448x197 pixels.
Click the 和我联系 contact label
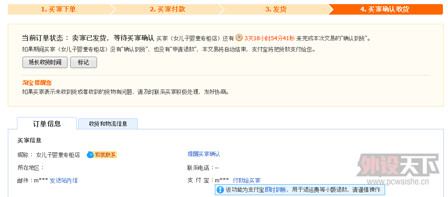(105, 154)
